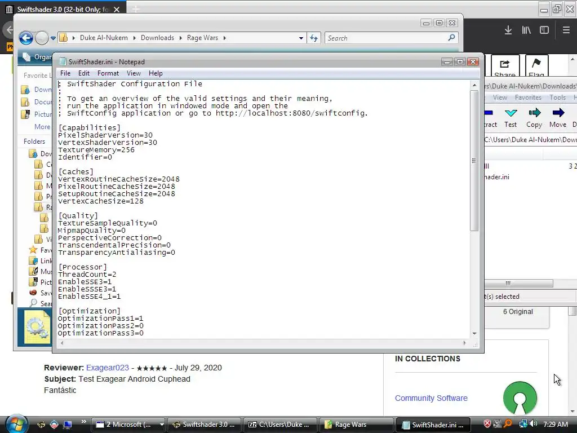Click Explorer forward navigation arrow

(42, 38)
